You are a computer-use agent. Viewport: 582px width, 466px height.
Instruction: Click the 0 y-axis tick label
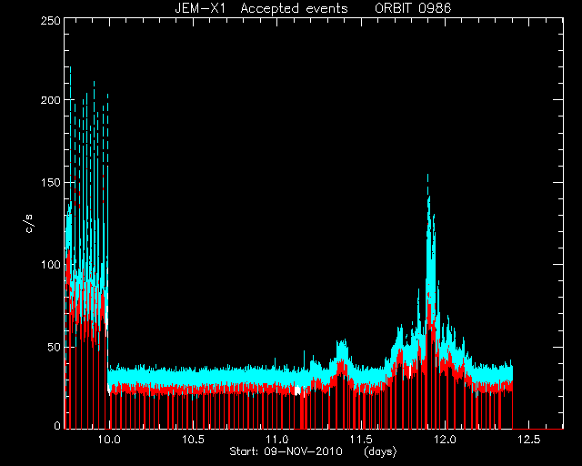pos(57,425)
